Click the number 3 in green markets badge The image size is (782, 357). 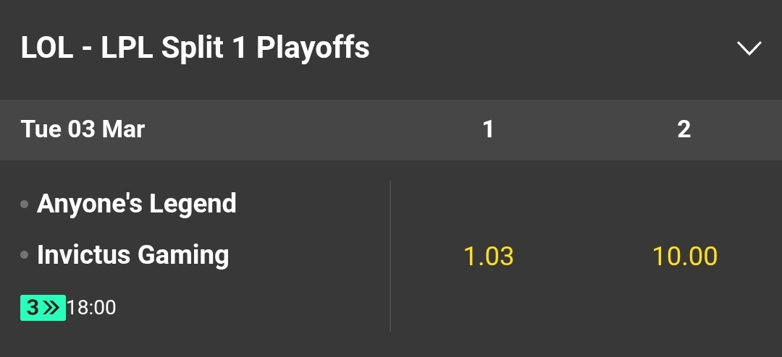tap(32, 308)
